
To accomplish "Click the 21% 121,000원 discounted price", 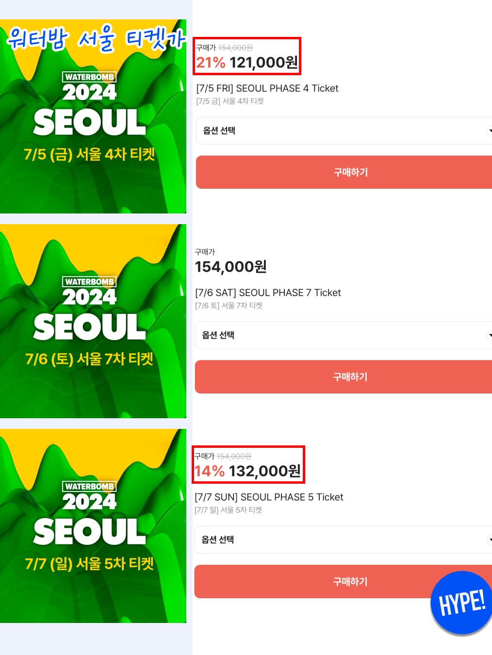I will (x=247, y=63).
